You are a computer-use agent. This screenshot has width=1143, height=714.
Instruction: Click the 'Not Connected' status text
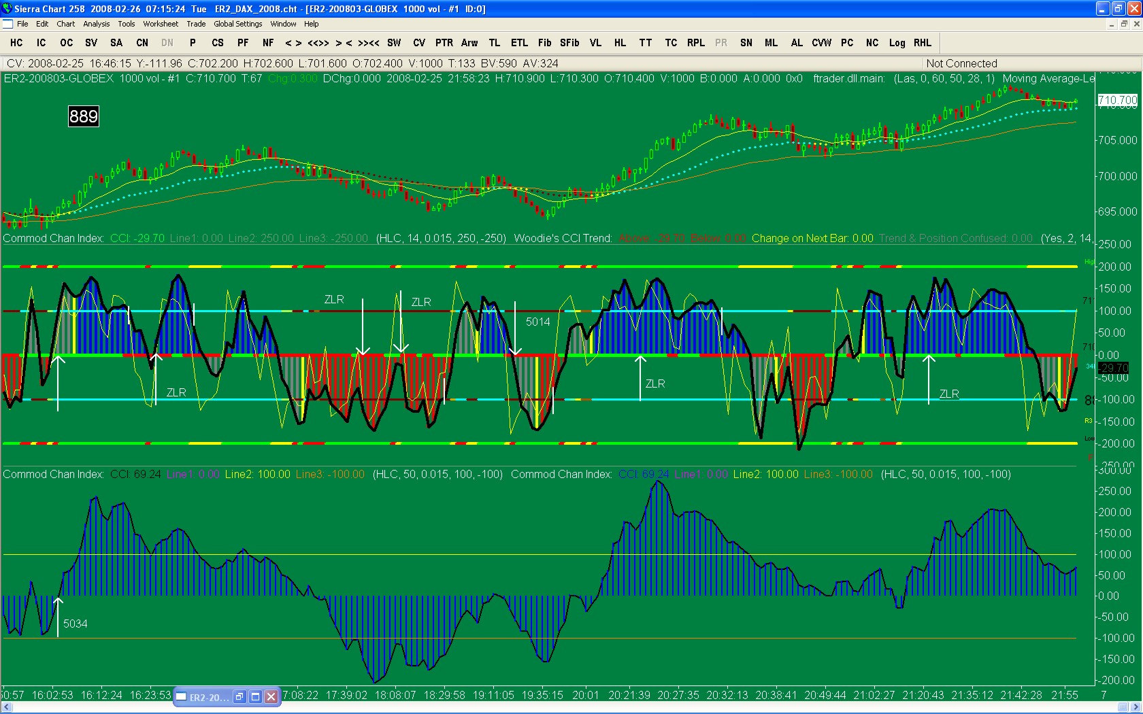point(961,63)
